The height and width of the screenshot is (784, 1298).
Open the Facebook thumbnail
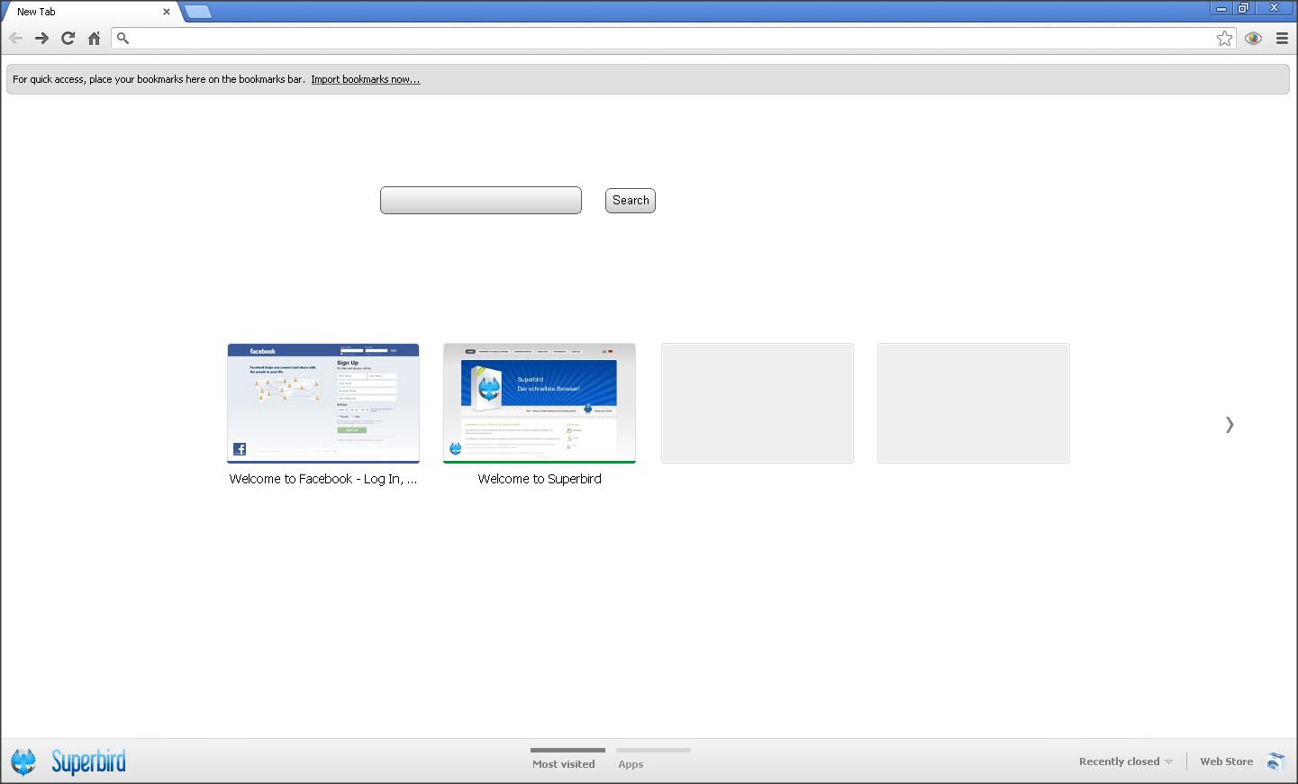pos(323,403)
